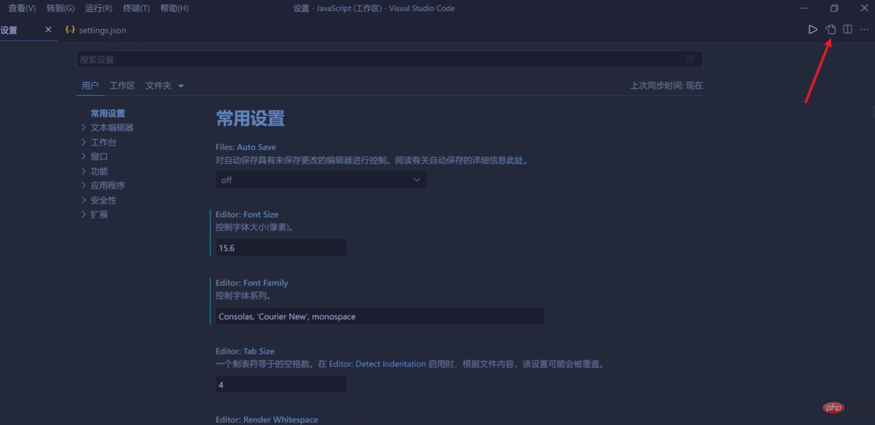
Task: Open the 文件夹 scope dropdown
Action: (x=165, y=86)
